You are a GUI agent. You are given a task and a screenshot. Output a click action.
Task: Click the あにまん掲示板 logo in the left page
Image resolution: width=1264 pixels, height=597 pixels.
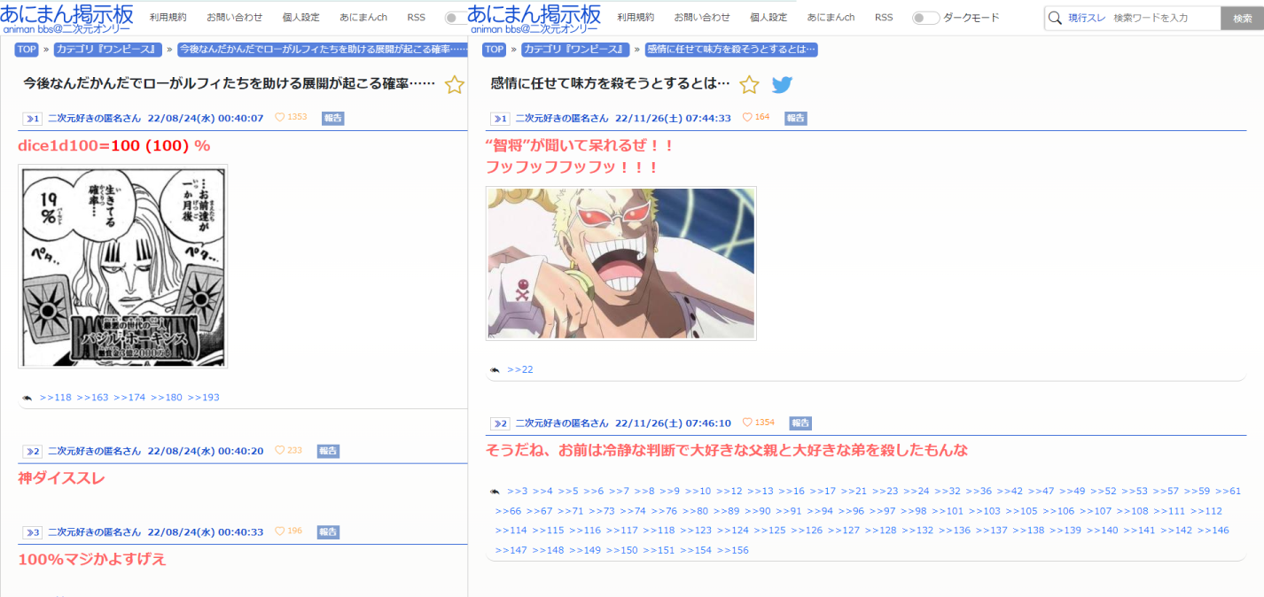(x=66, y=18)
